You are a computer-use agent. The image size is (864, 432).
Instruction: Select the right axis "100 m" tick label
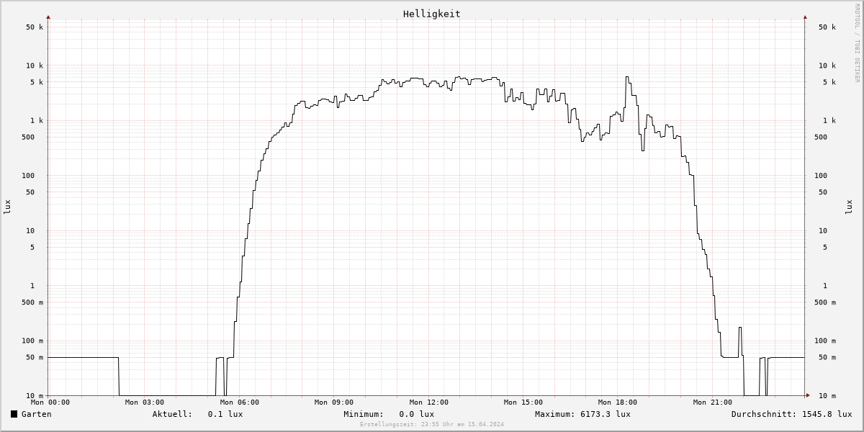tap(825, 341)
